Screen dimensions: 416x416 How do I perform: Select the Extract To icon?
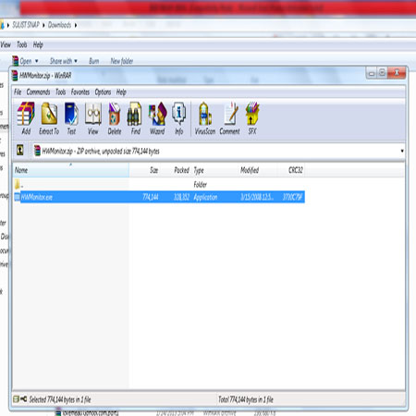point(49,118)
